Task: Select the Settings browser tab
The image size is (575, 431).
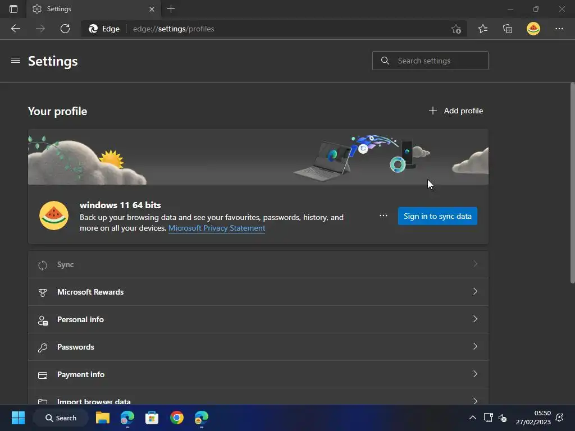Action: [94, 9]
